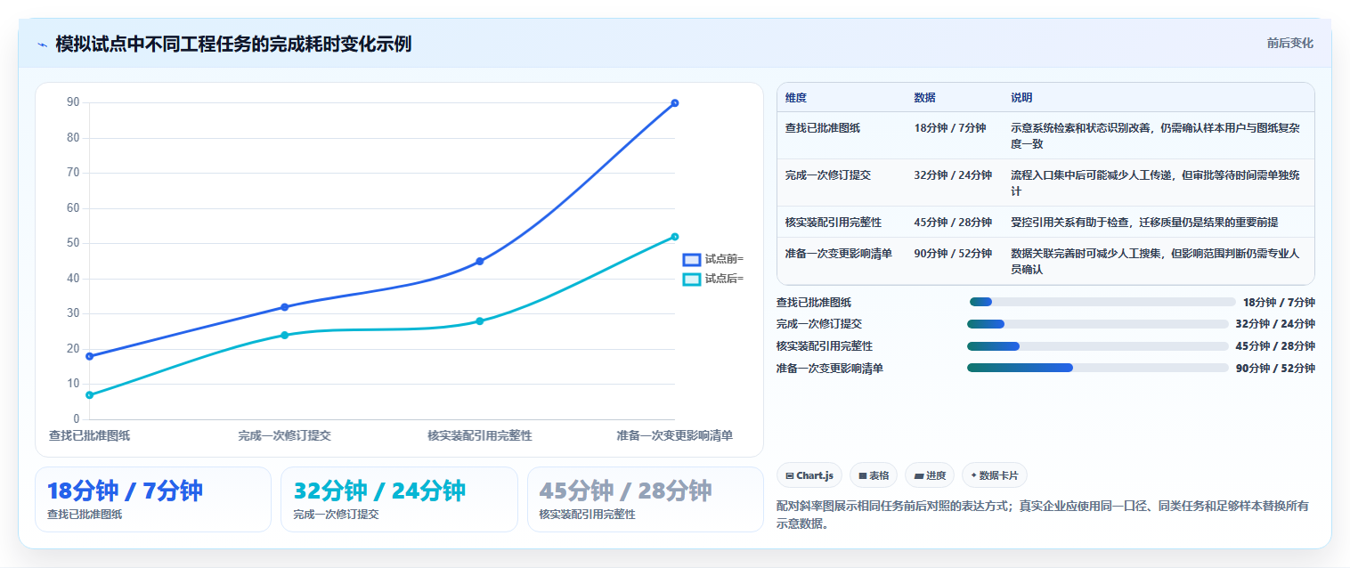Click the title 模拟试点中不同工程任务的完成耗时变化示例
Screen dimensions: 1350x568
tap(233, 45)
